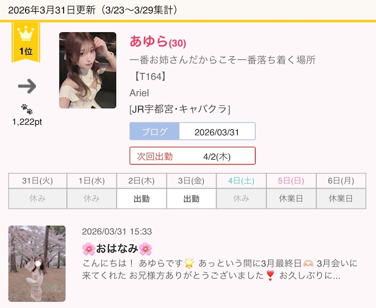Click the blog date 2026/03/31
Viewport: 376px width, 308px height.
point(217,132)
